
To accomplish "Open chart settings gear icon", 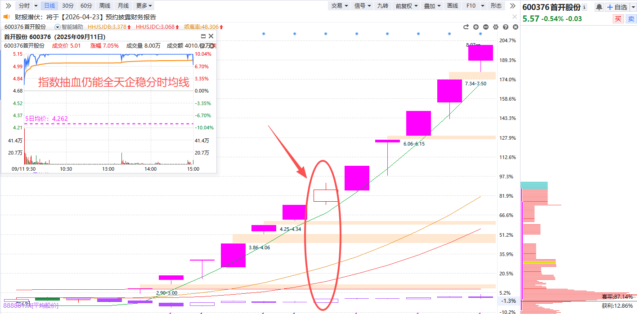I will [496, 27].
